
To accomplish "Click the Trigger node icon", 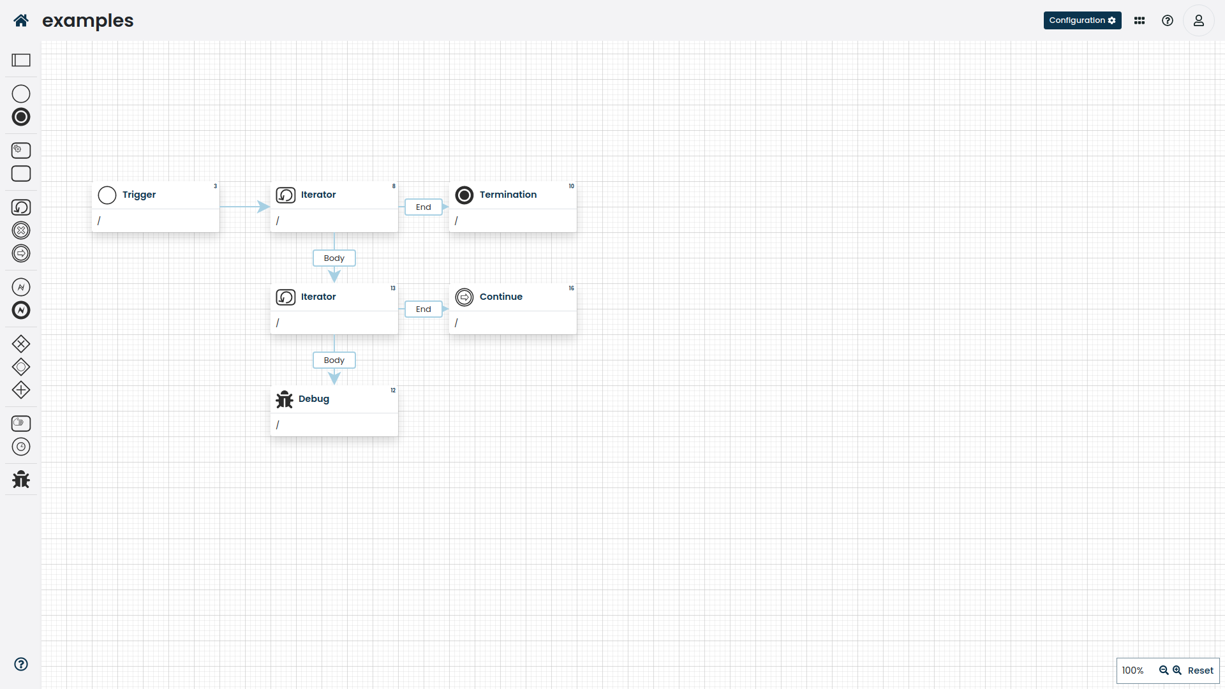I will [107, 195].
